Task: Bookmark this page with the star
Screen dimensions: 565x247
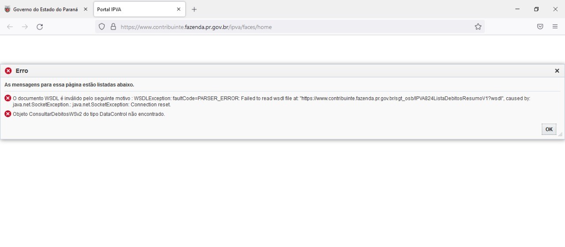Action: pyautogui.click(x=478, y=27)
